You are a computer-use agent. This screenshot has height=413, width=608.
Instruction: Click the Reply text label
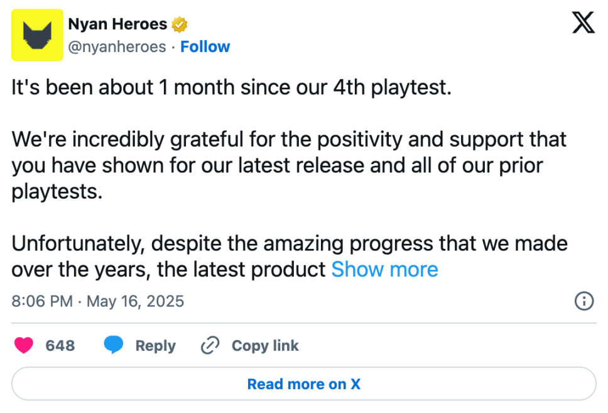pyautogui.click(x=155, y=345)
